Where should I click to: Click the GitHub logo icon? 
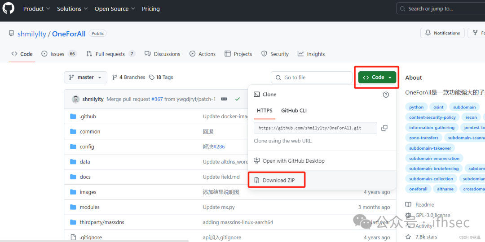[9, 9]
